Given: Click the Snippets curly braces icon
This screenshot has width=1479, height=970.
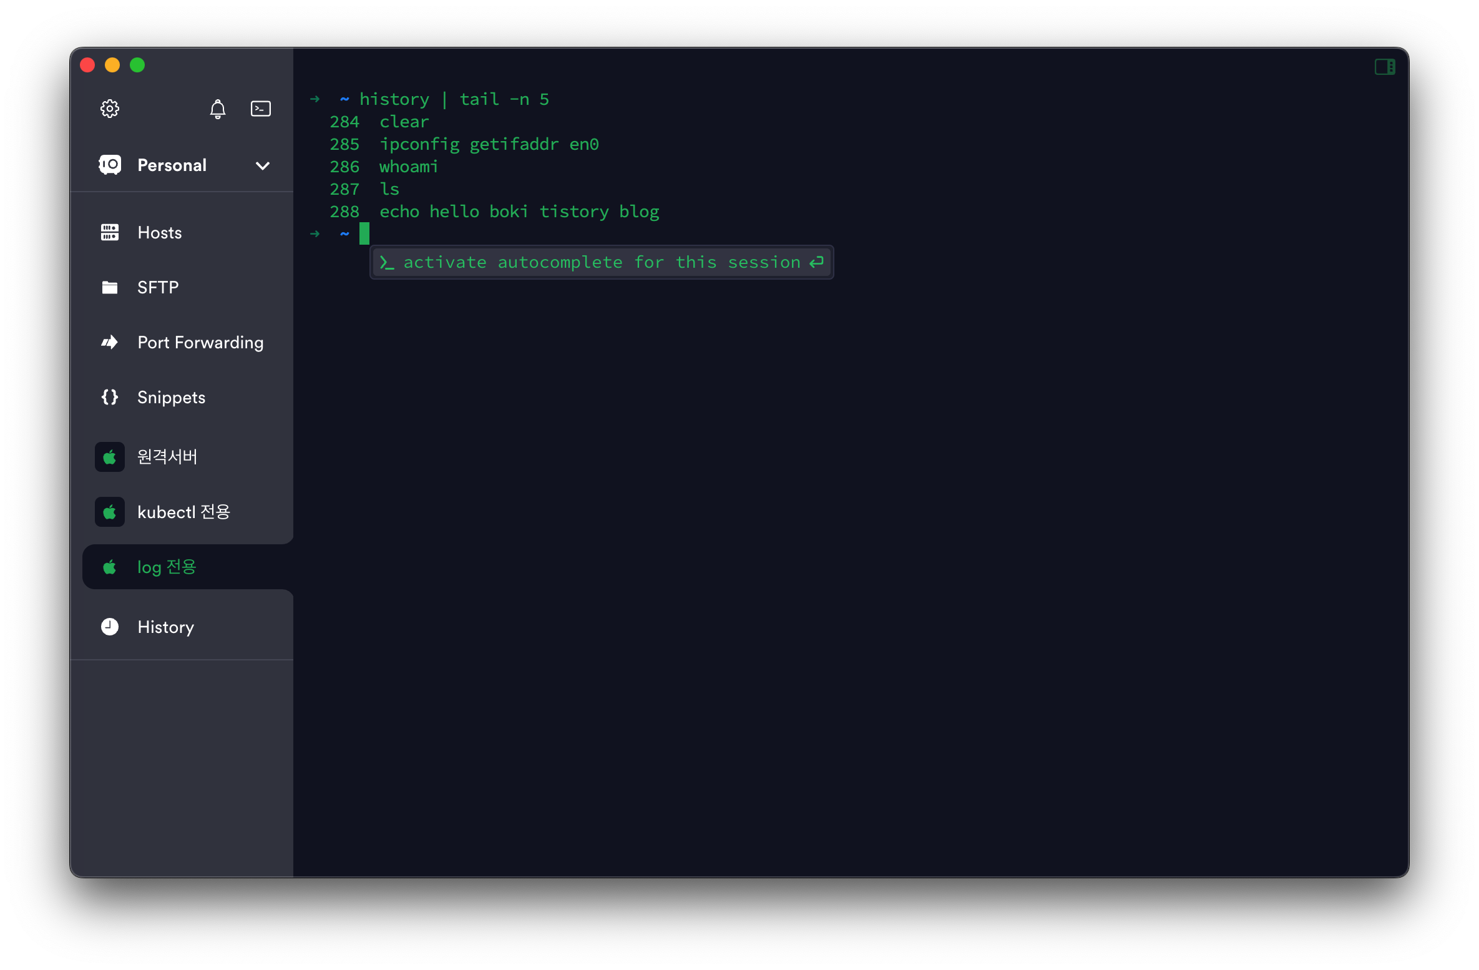Looking at the screenshot, I should 110,397.
